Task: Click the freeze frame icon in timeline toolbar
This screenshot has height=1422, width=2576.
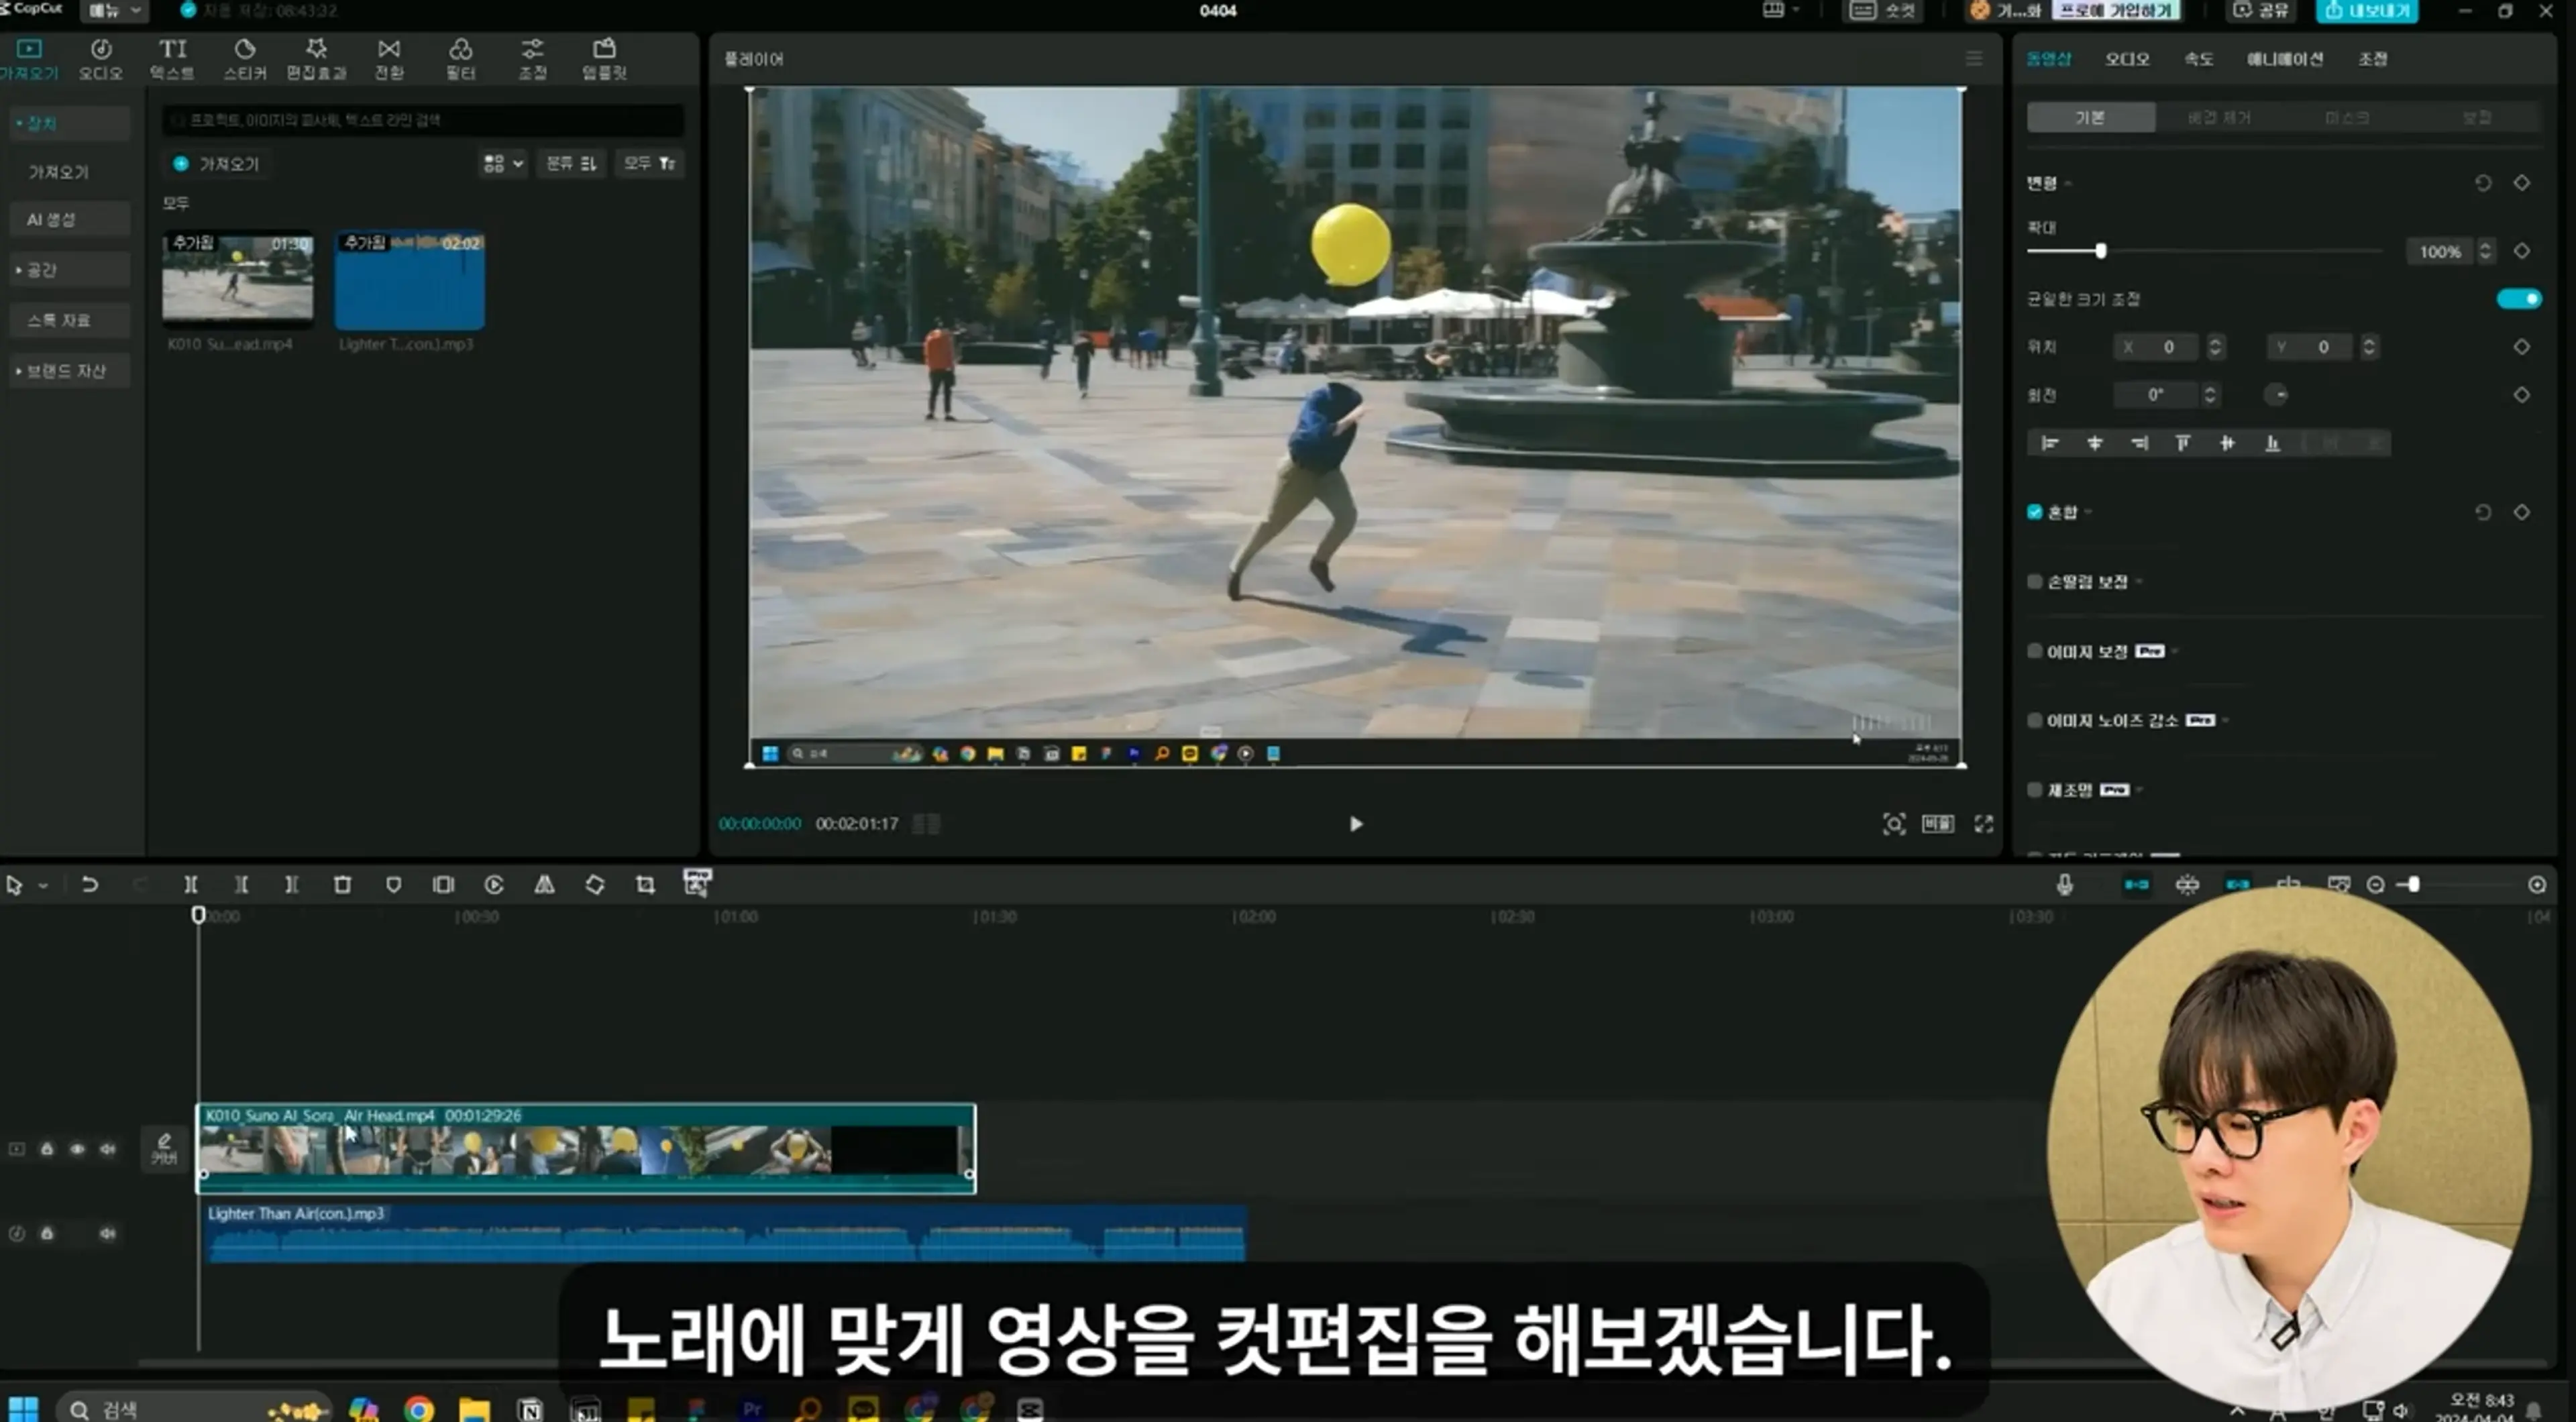Action: point(443,885)
